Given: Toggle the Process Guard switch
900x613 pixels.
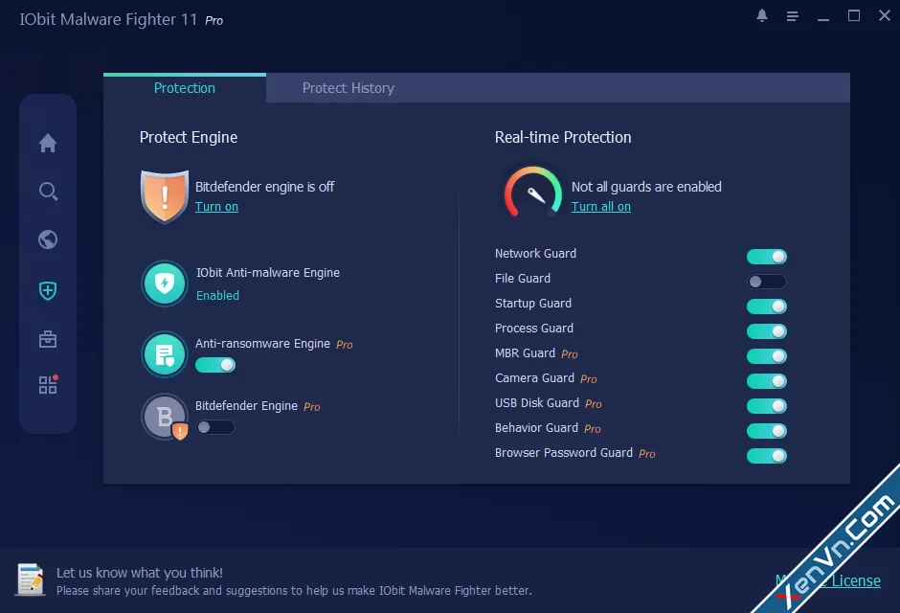Looking at the screenshot, I should click(x=766, y=331).
